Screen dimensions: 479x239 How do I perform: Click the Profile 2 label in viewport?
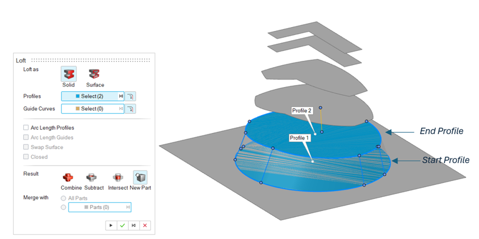(x=302, y=111)
